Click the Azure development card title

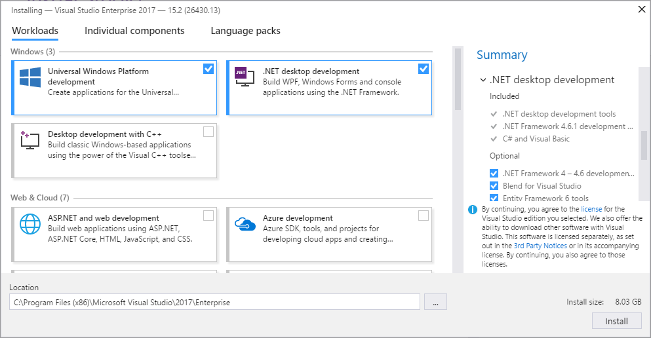(298, 217)
